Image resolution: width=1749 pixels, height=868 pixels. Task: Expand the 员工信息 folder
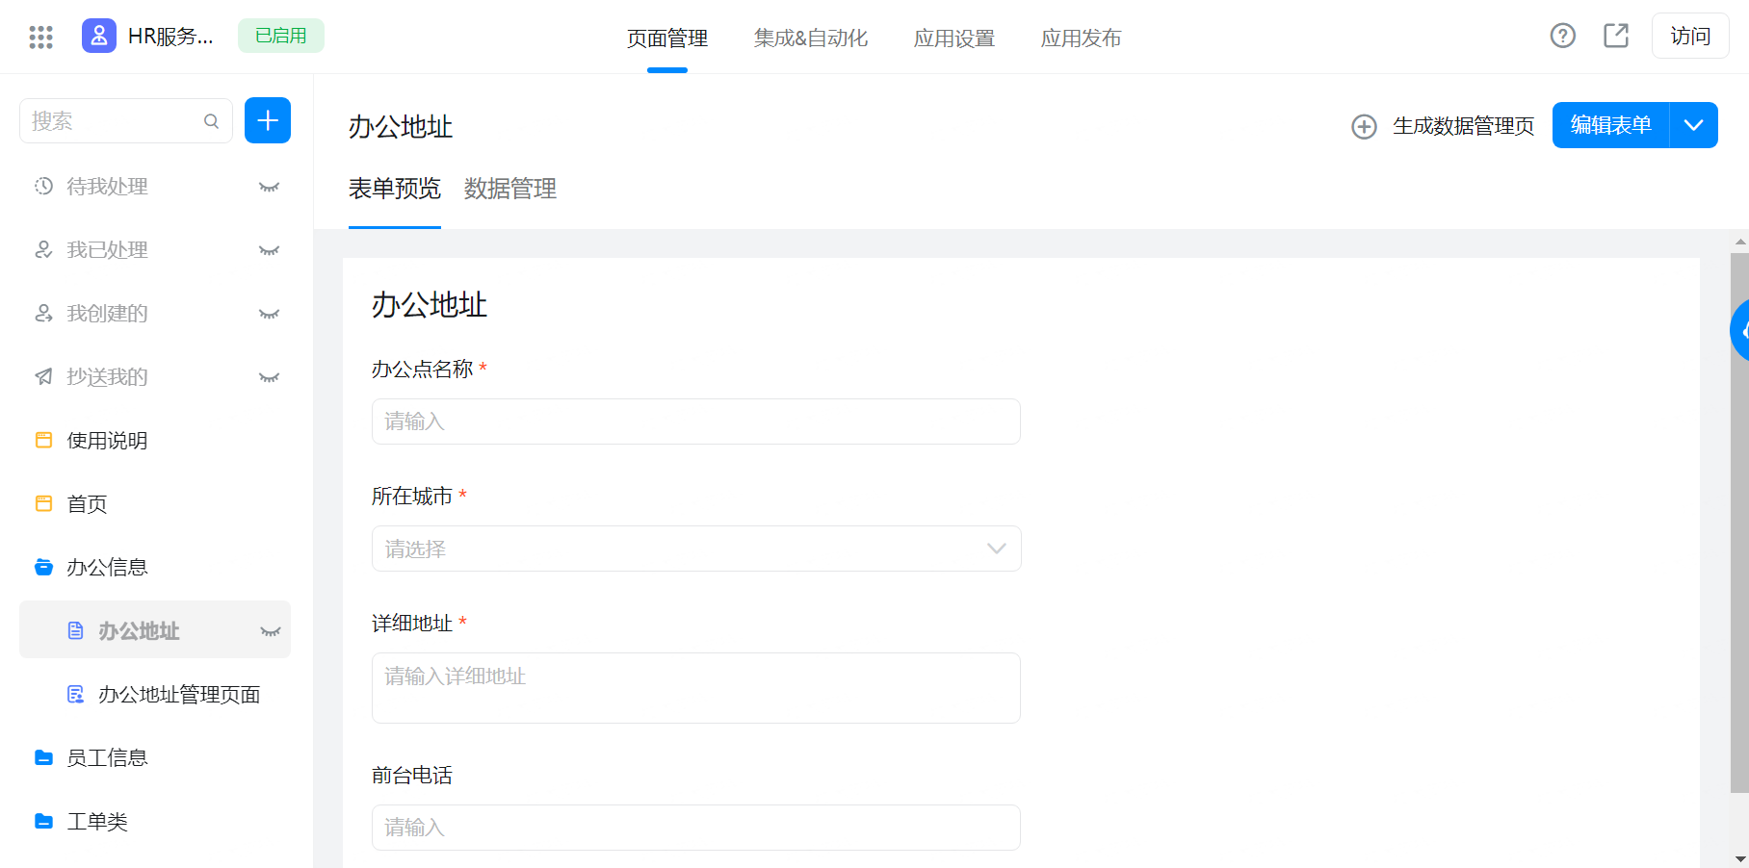(107, 758)
